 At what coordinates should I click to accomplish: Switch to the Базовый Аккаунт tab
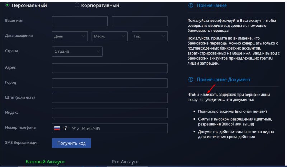[x=45, y=162]
